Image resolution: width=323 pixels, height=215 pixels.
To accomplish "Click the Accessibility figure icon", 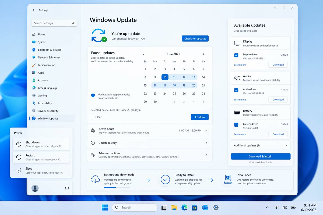I will [34, 103].
